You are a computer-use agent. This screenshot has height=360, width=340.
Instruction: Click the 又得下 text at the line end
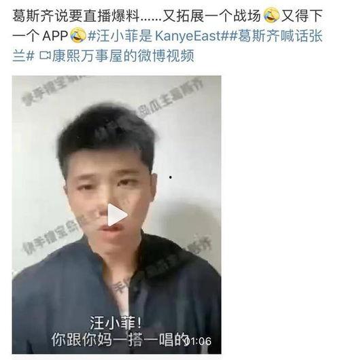302,16
